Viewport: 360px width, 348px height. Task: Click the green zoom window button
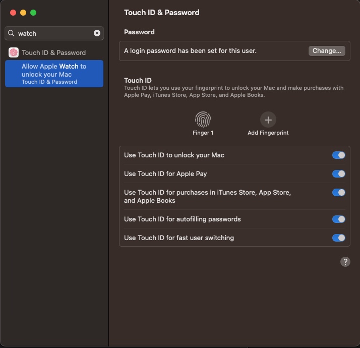pos(33,13)
